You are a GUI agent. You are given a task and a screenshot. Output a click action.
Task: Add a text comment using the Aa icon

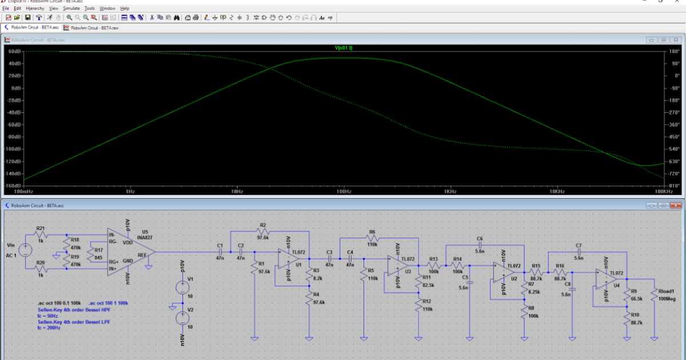322,18
